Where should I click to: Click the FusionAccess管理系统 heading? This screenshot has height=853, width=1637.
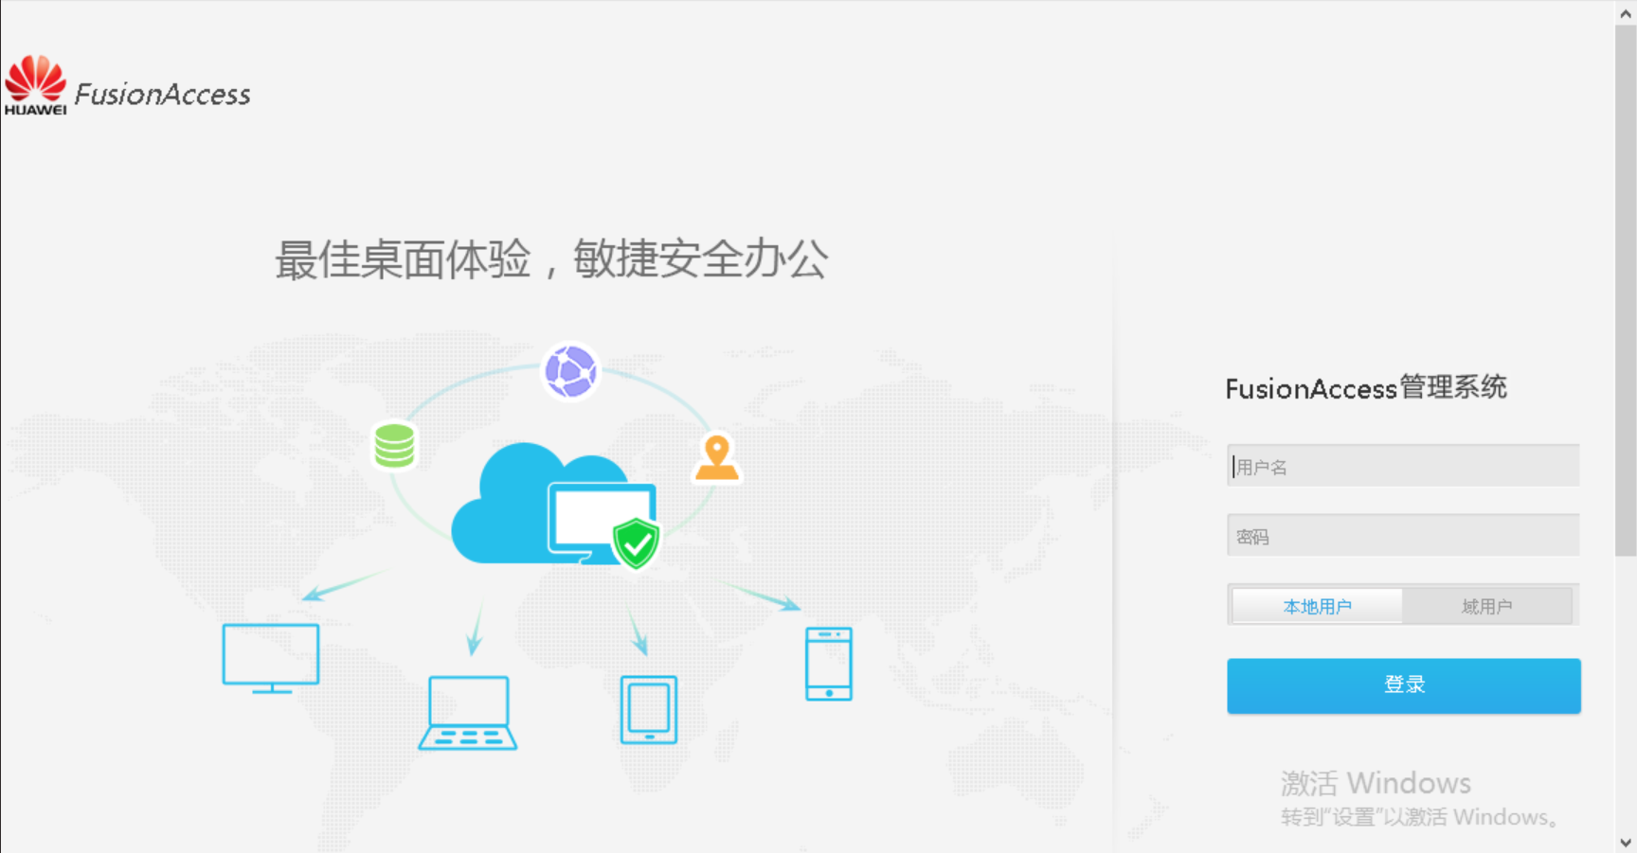point(1368,388)
